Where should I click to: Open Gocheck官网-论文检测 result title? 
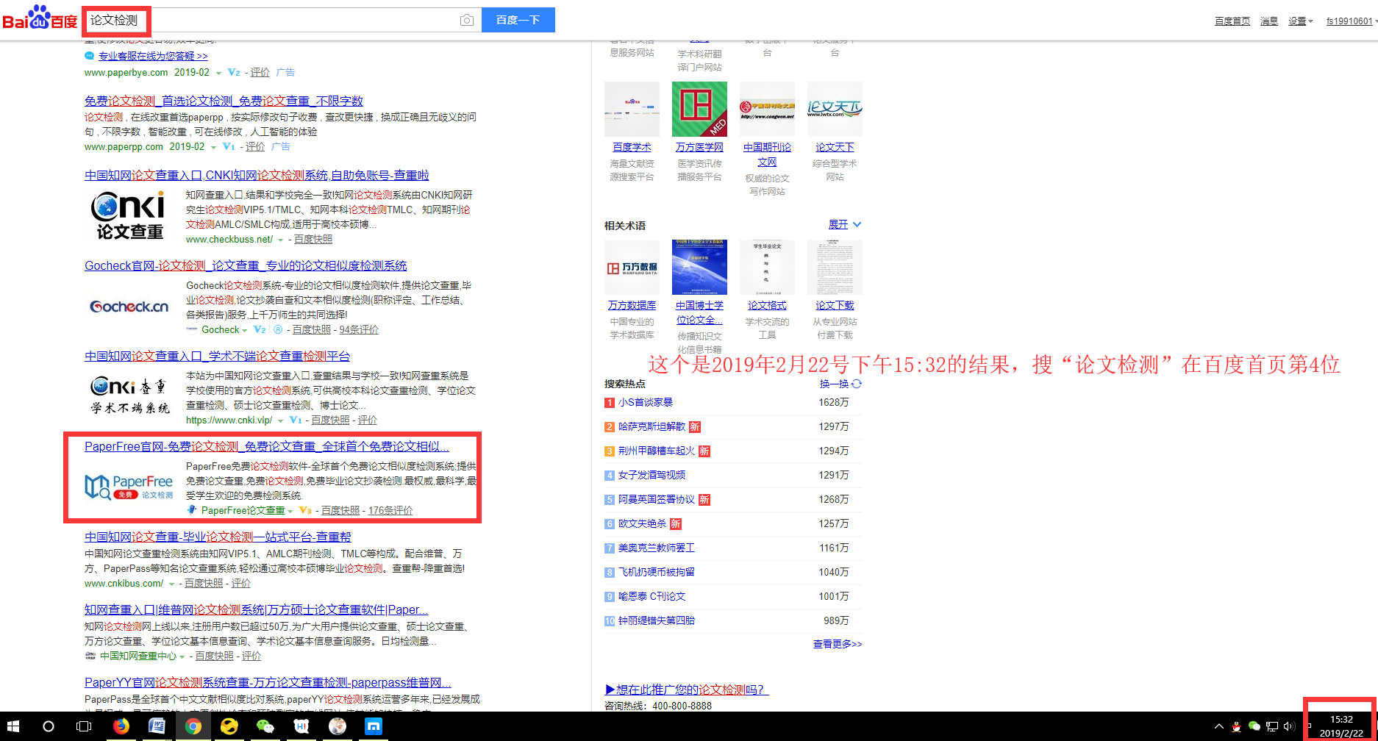click(x=246, y=265)
